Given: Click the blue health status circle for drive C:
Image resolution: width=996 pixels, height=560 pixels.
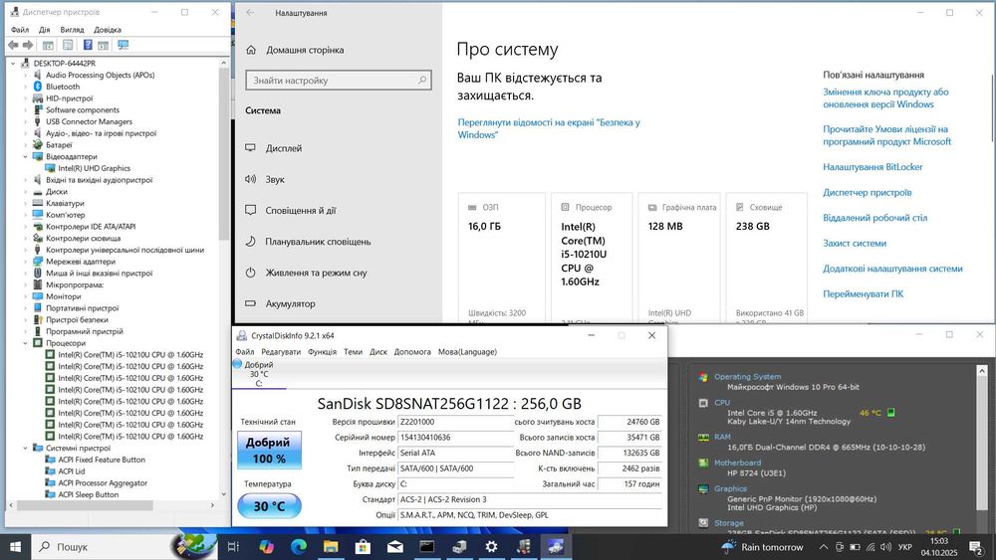Looking at the screenshot, I should pos(238,364).
